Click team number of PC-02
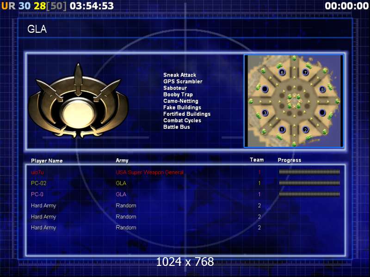The image size is (370, 277). (x=259, y=183)
